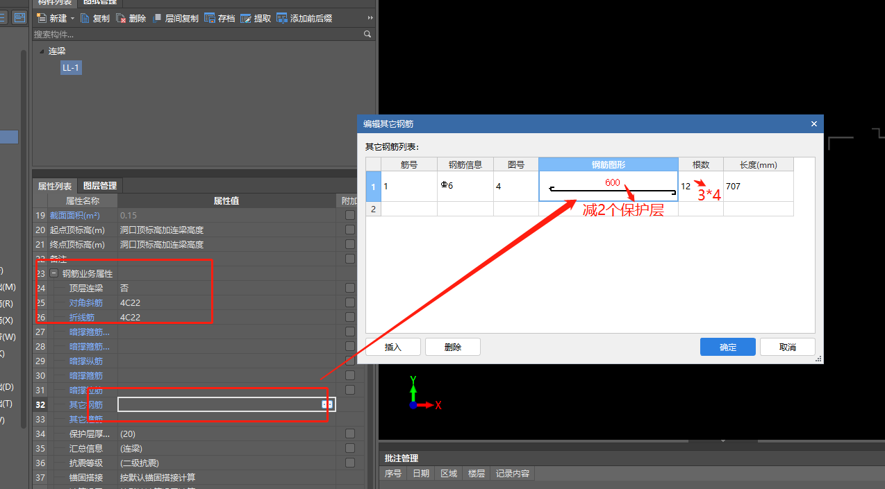
Task: Click the 日期 column in 批注管理
Action: click(421, 474)
